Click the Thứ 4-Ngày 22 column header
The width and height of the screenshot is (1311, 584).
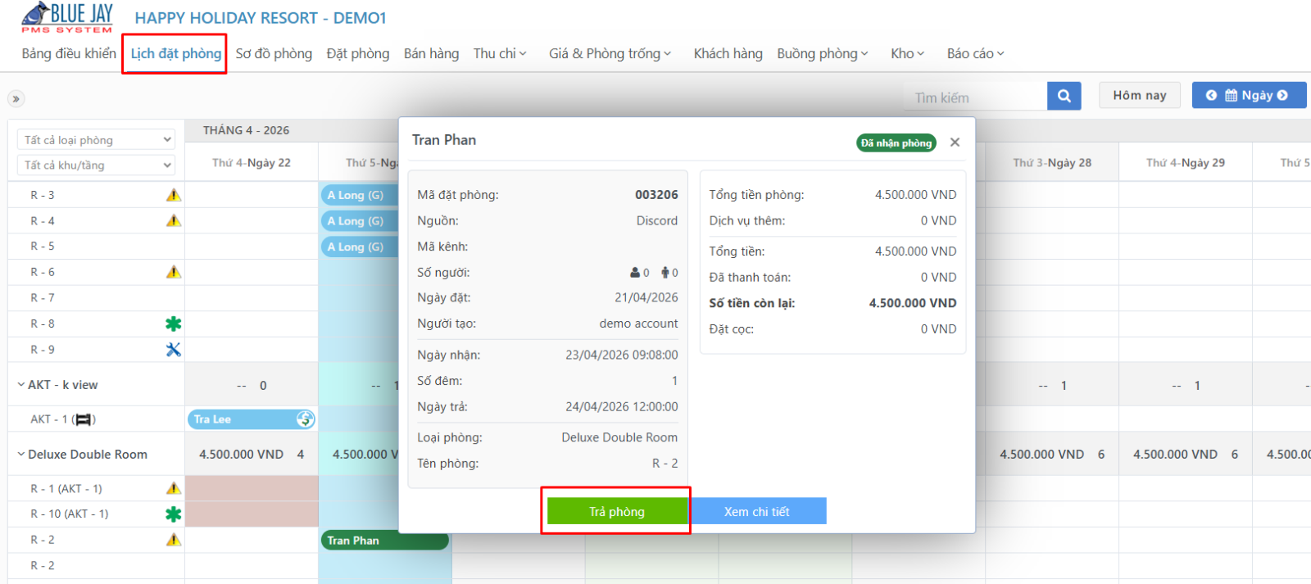pyautogui.click(x=252, y=163)
